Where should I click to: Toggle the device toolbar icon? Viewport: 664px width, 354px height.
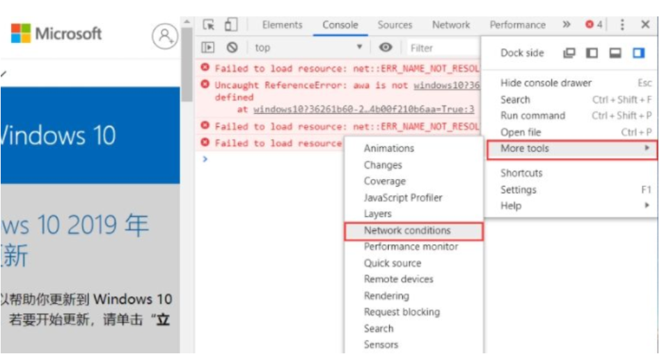[230, 25]
